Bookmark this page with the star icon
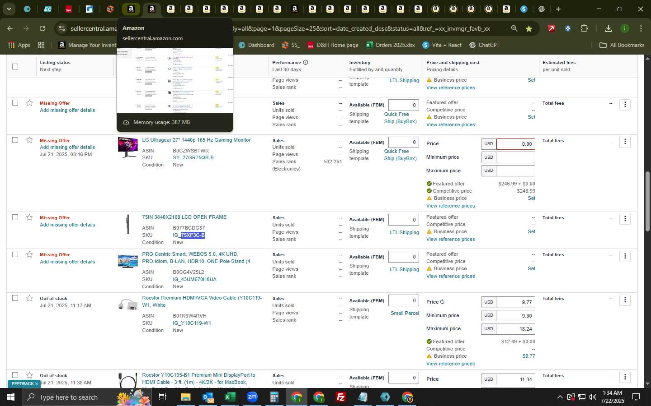 click(x=529, y=28)
